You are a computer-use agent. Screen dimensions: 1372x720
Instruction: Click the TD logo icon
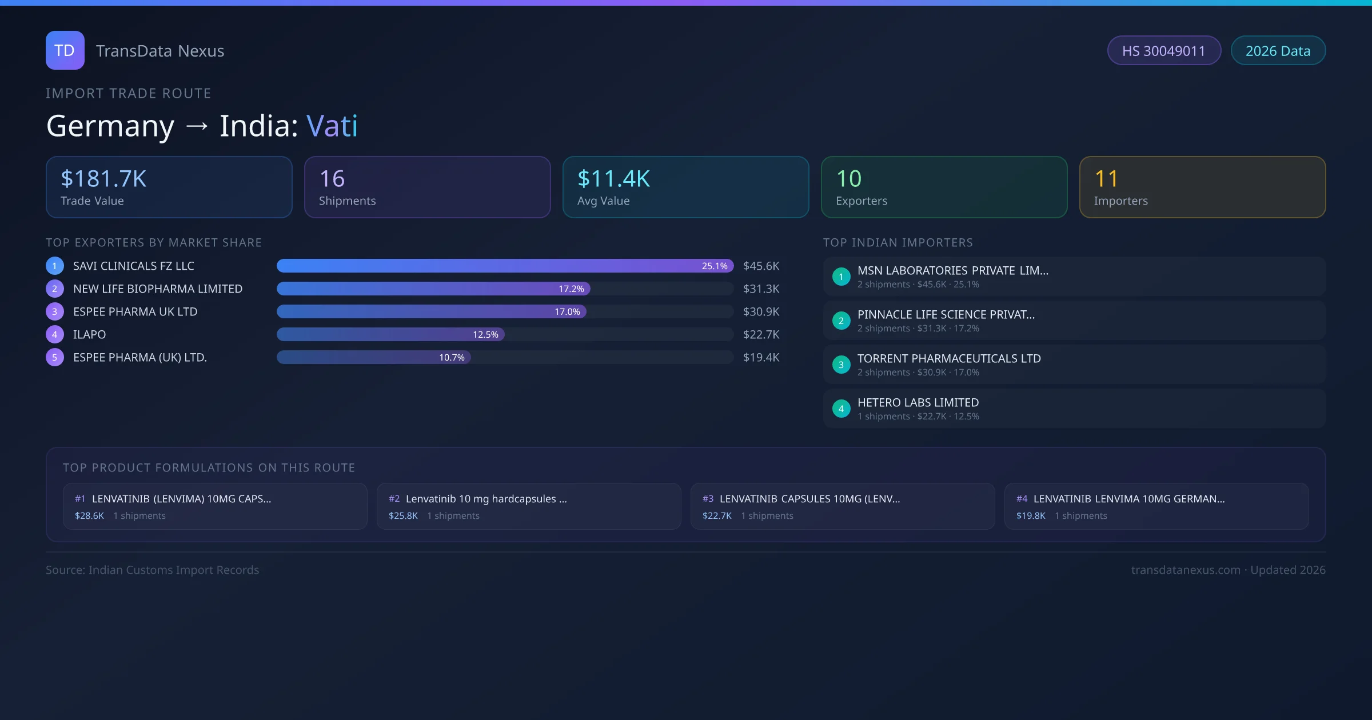coord(65,50)
